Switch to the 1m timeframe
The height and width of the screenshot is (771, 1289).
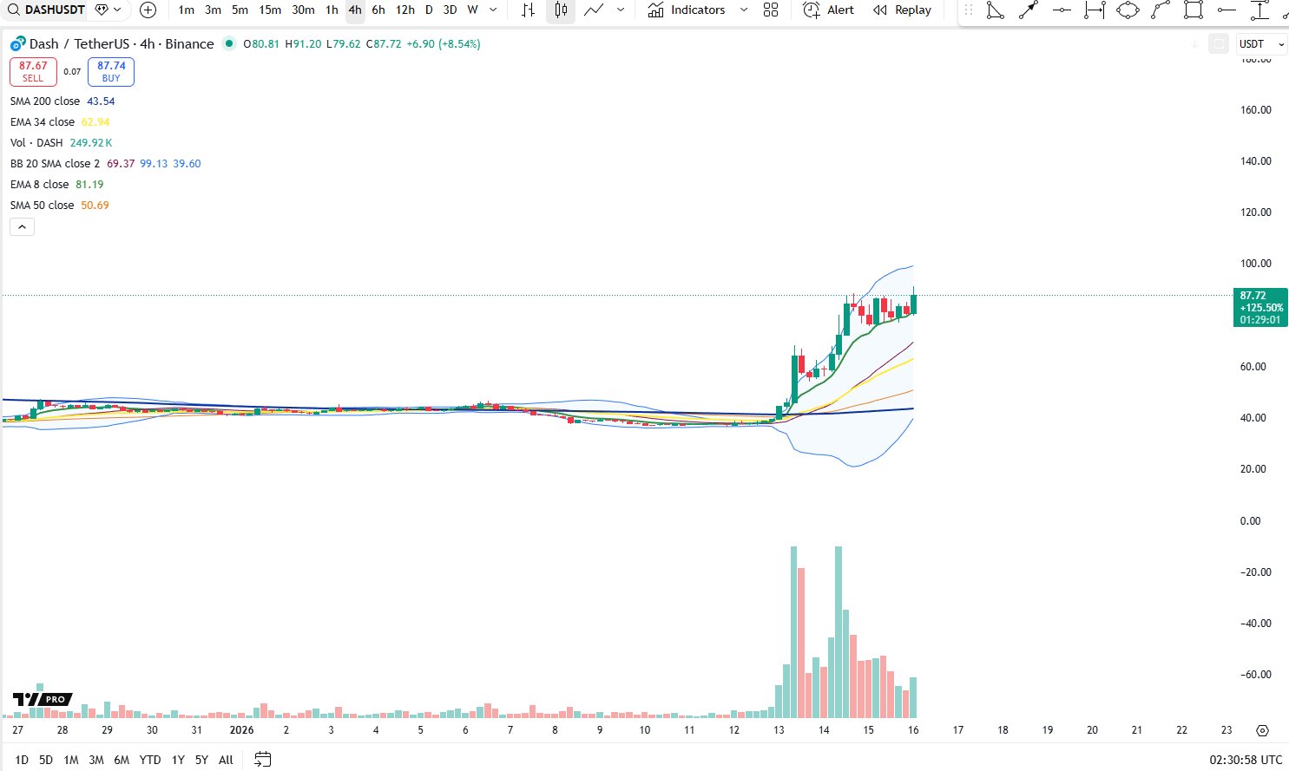pos(187,10)
